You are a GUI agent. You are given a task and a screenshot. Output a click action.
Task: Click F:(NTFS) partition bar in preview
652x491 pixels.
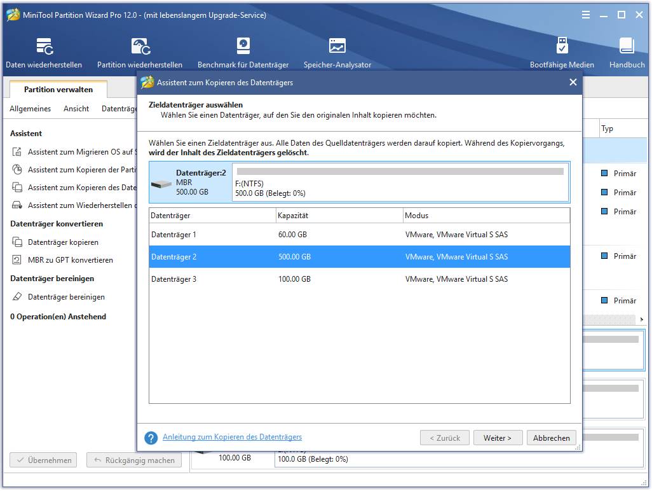click(400, 183)
